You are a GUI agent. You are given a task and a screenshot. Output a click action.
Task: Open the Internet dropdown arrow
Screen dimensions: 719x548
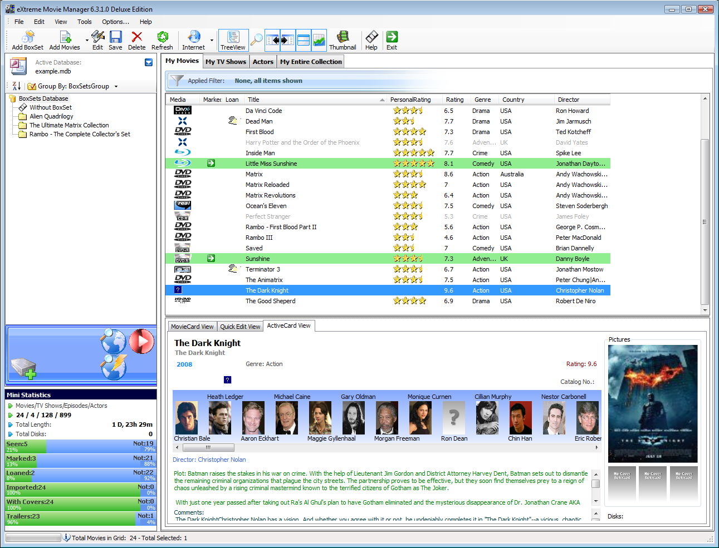(x=212, y=40)
